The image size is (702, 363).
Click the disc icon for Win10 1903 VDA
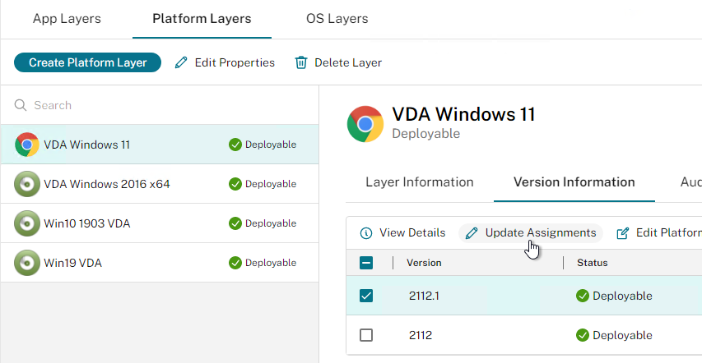(x=27, y=223)
